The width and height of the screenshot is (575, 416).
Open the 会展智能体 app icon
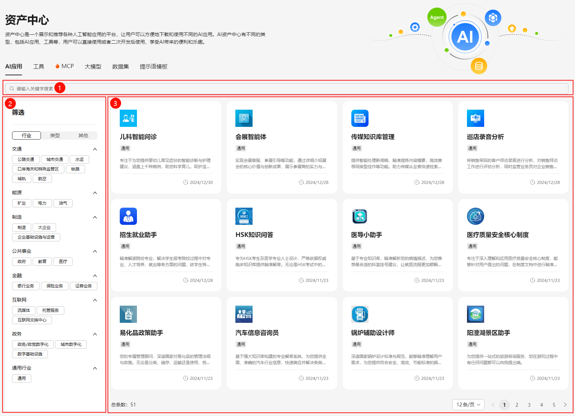click(244, 118)
